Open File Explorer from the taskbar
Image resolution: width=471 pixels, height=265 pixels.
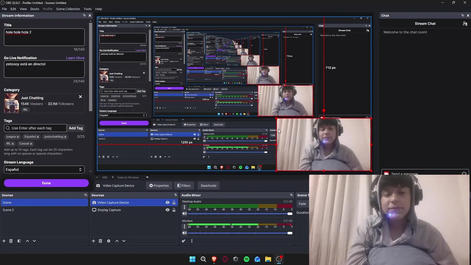(268, 259)
